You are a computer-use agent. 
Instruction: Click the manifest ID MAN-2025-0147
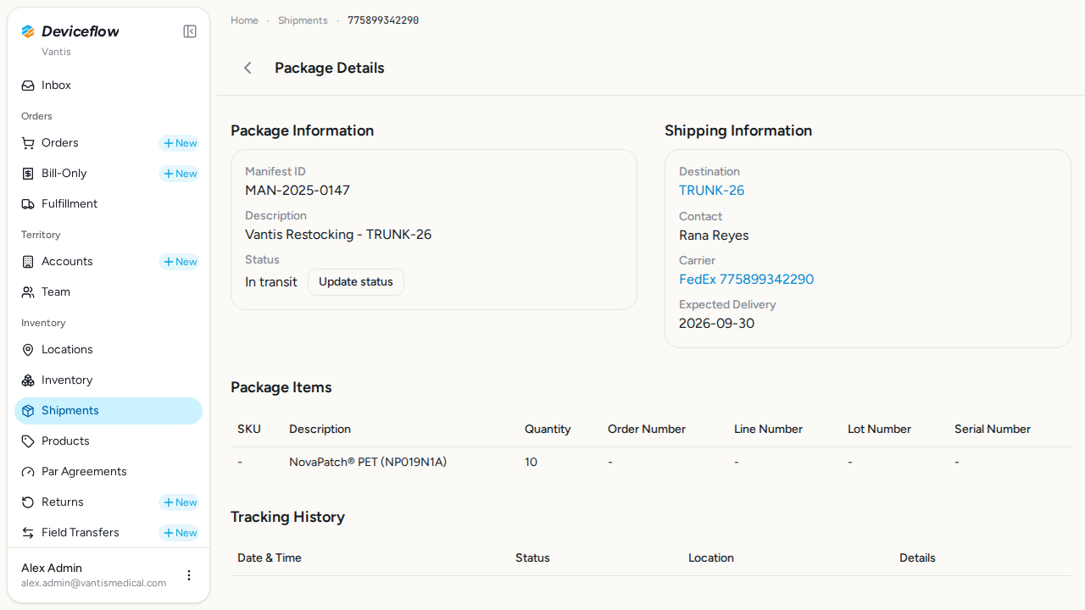(298, 191)
